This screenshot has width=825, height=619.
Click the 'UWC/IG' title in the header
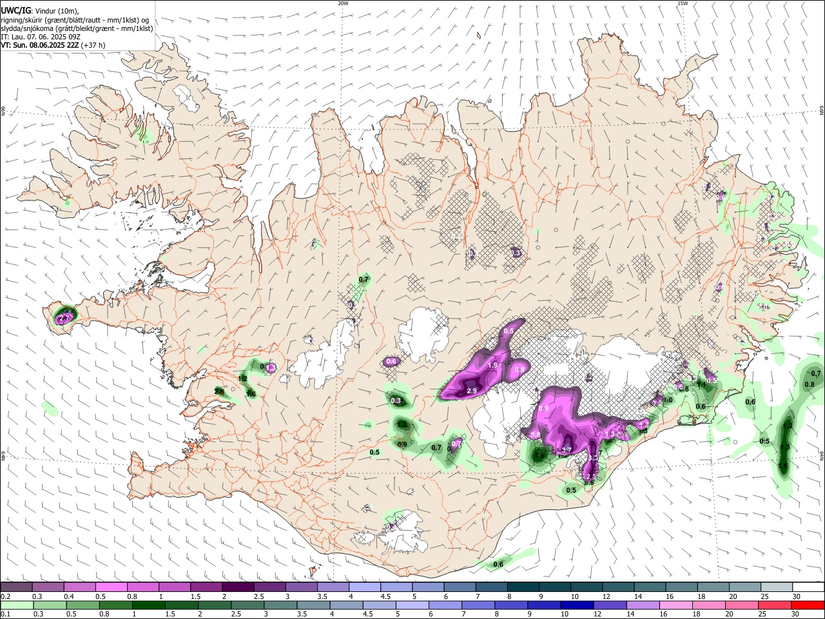[15, 10]
